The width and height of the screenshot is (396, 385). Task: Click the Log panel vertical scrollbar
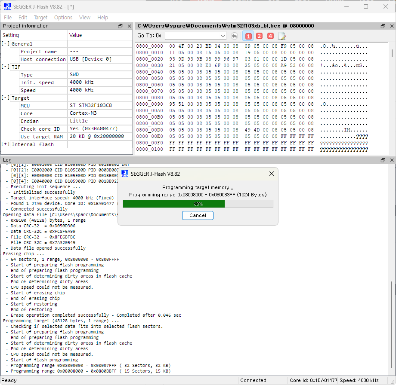pyautogui.click(x=392, y=327)
